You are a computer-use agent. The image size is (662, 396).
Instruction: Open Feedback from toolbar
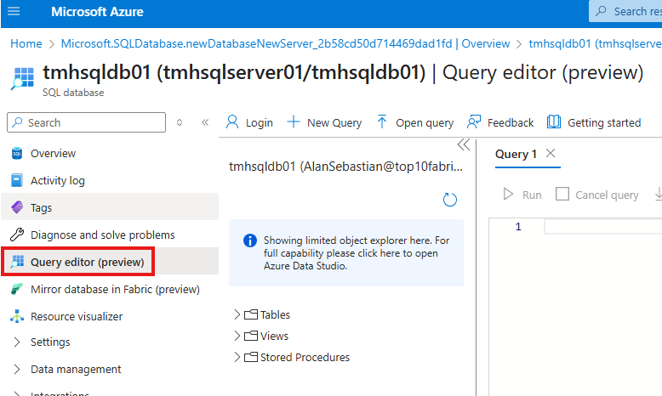pyautogui.click(x=500, y=122)
